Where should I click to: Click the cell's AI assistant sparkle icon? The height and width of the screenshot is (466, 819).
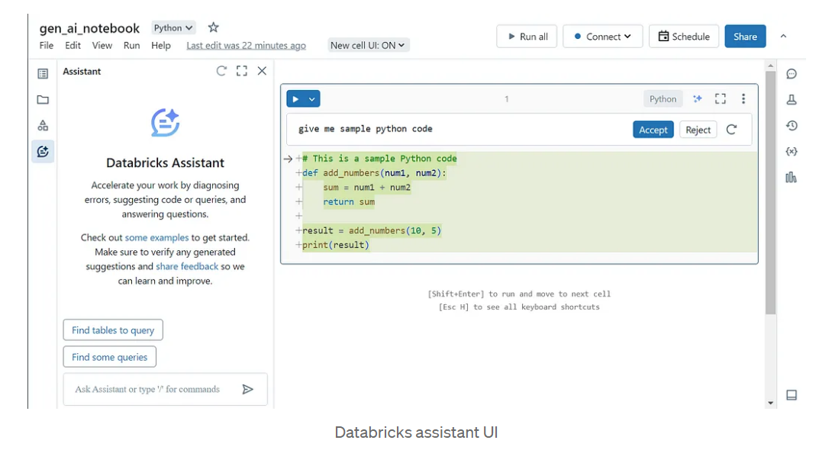pos(697,99)
